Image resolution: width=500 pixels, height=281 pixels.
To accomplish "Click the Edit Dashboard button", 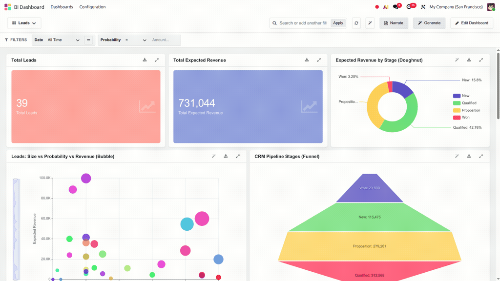I will pos(472,23).
